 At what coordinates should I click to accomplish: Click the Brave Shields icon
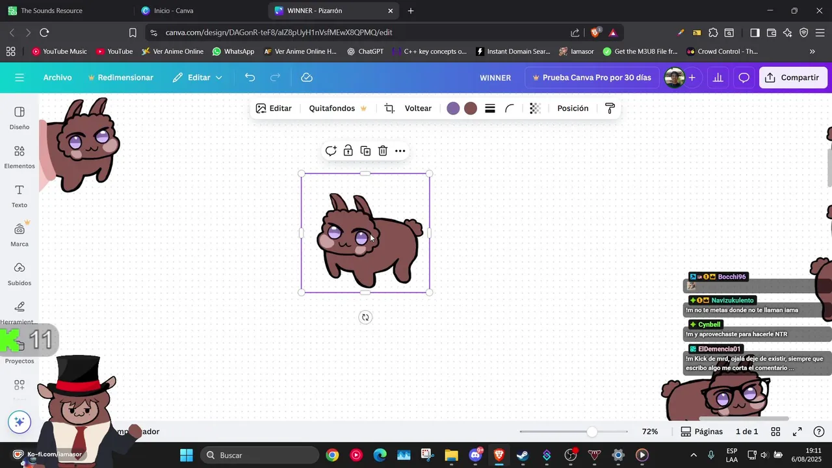tap(595, 32)
